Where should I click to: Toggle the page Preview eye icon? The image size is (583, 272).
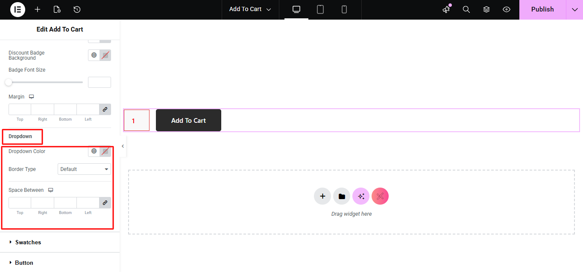tap(507, 9)
